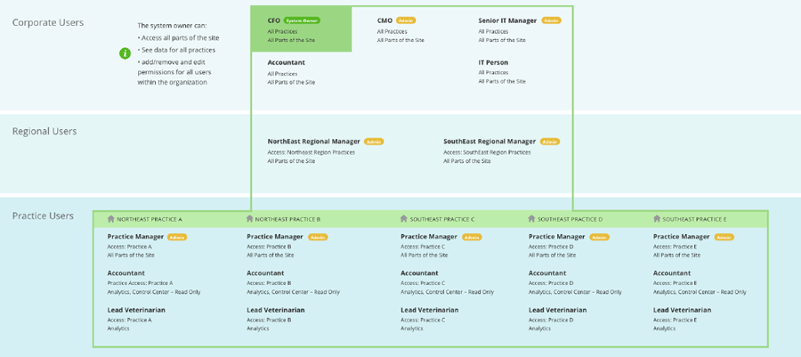The height and width of the screenshot is (357, 801).
Task: Click Practice A Practice Manager Admin badge
Action: [x=177, y=237]
